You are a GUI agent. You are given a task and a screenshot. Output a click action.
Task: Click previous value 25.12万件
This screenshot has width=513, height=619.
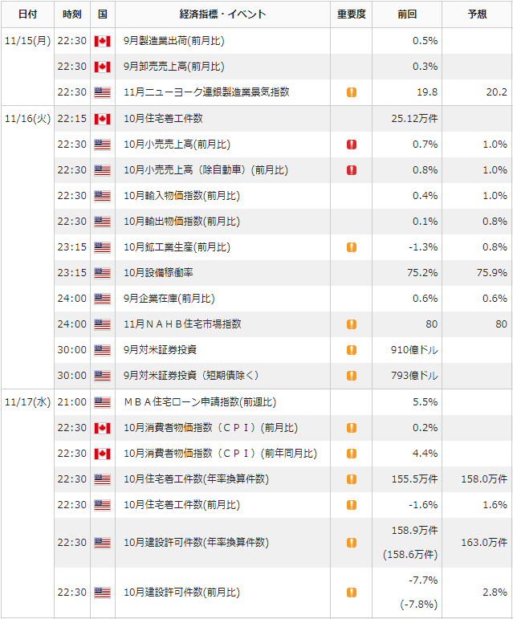pos(414,119)
